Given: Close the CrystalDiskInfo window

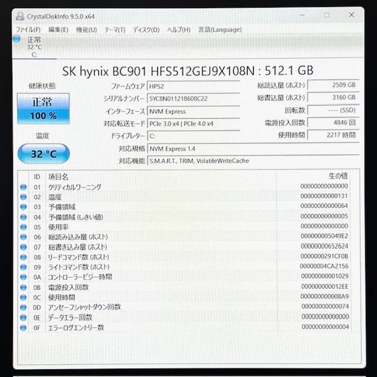Looking at the screenshot, I should tap(351, 15).
